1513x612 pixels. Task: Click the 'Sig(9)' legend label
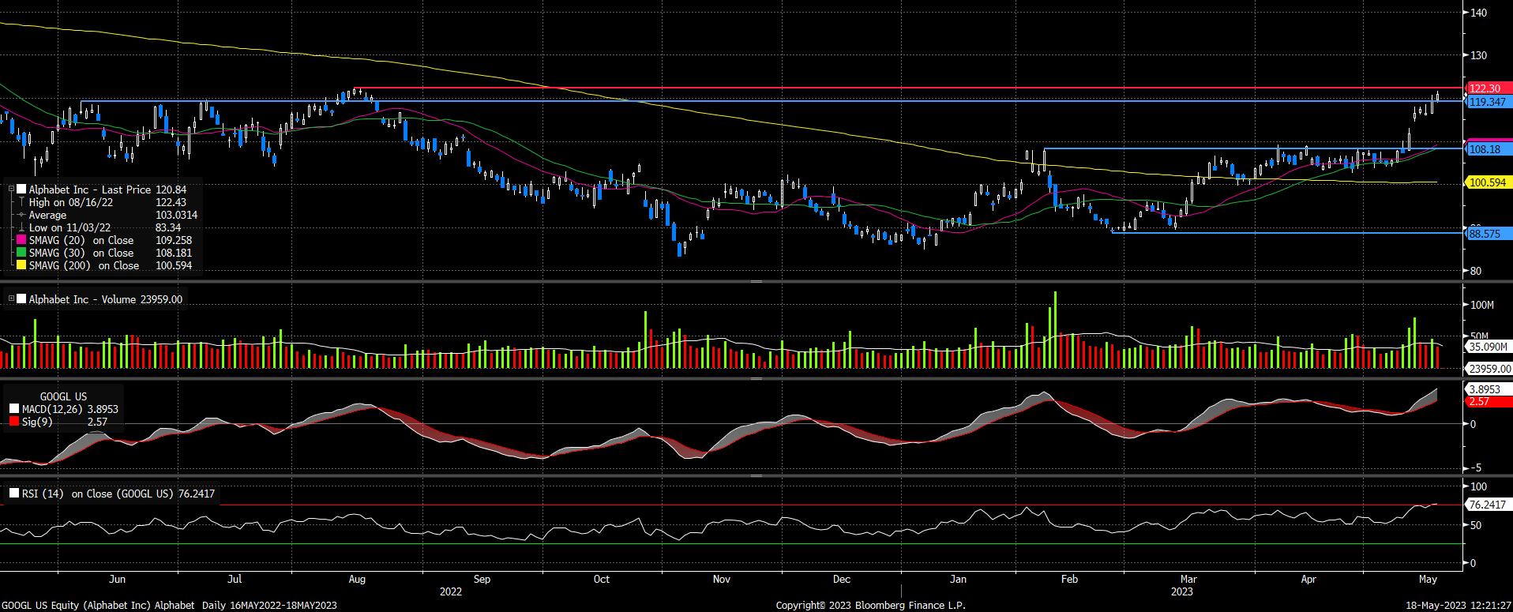(x=36, y=422)
